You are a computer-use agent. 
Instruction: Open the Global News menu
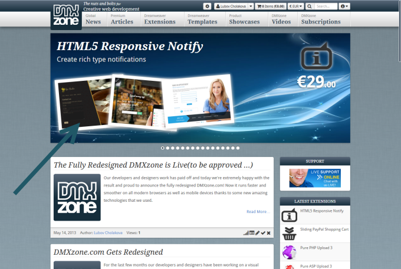click(x=93, y=19)
